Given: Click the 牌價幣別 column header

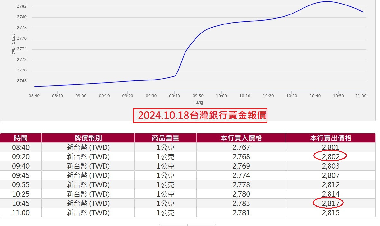Looking at the screenshot, I should click(88, 138).
